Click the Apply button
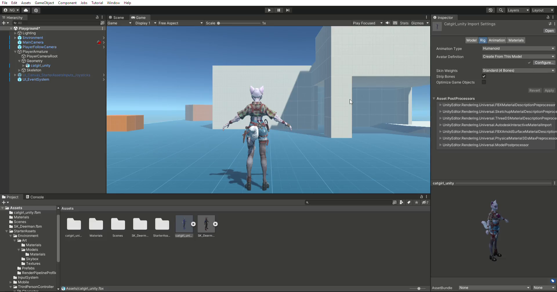 coord(549,90)
